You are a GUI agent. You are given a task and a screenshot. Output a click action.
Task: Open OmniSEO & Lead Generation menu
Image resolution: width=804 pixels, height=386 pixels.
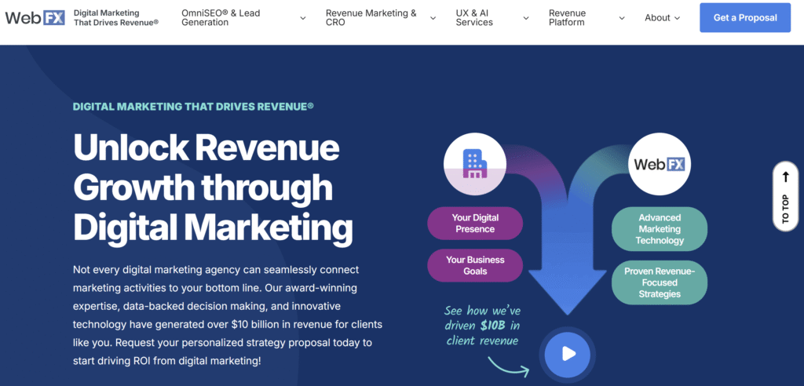tap(221, 18)
